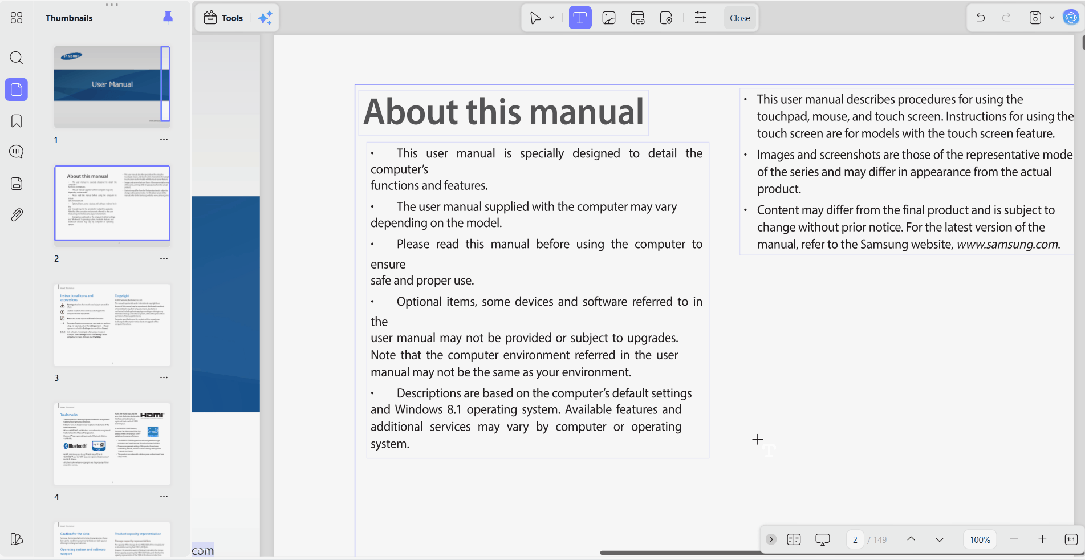Open the document layers sidebar icon
The image size is (1085, 560).
click(x=17, y=184)
